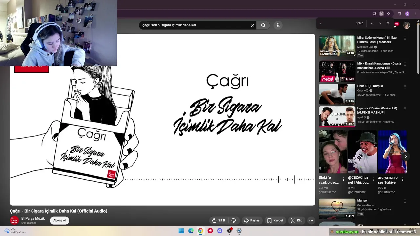Like the video with the thumbs-up button
The image size is (420, 236).
coord(218,220)
